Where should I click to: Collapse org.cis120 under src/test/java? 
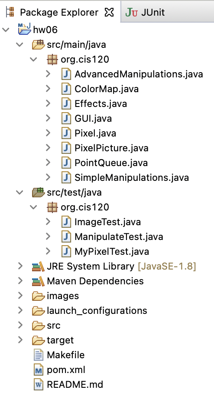coord(33,207)
